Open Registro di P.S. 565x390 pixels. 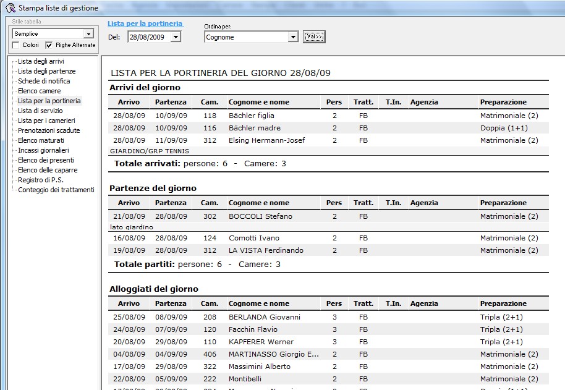click(41, 180)
